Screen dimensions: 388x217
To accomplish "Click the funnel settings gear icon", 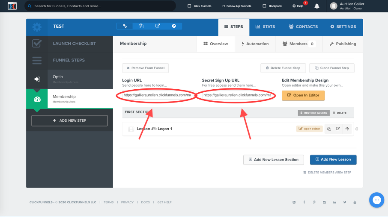I will coord(37,27).
